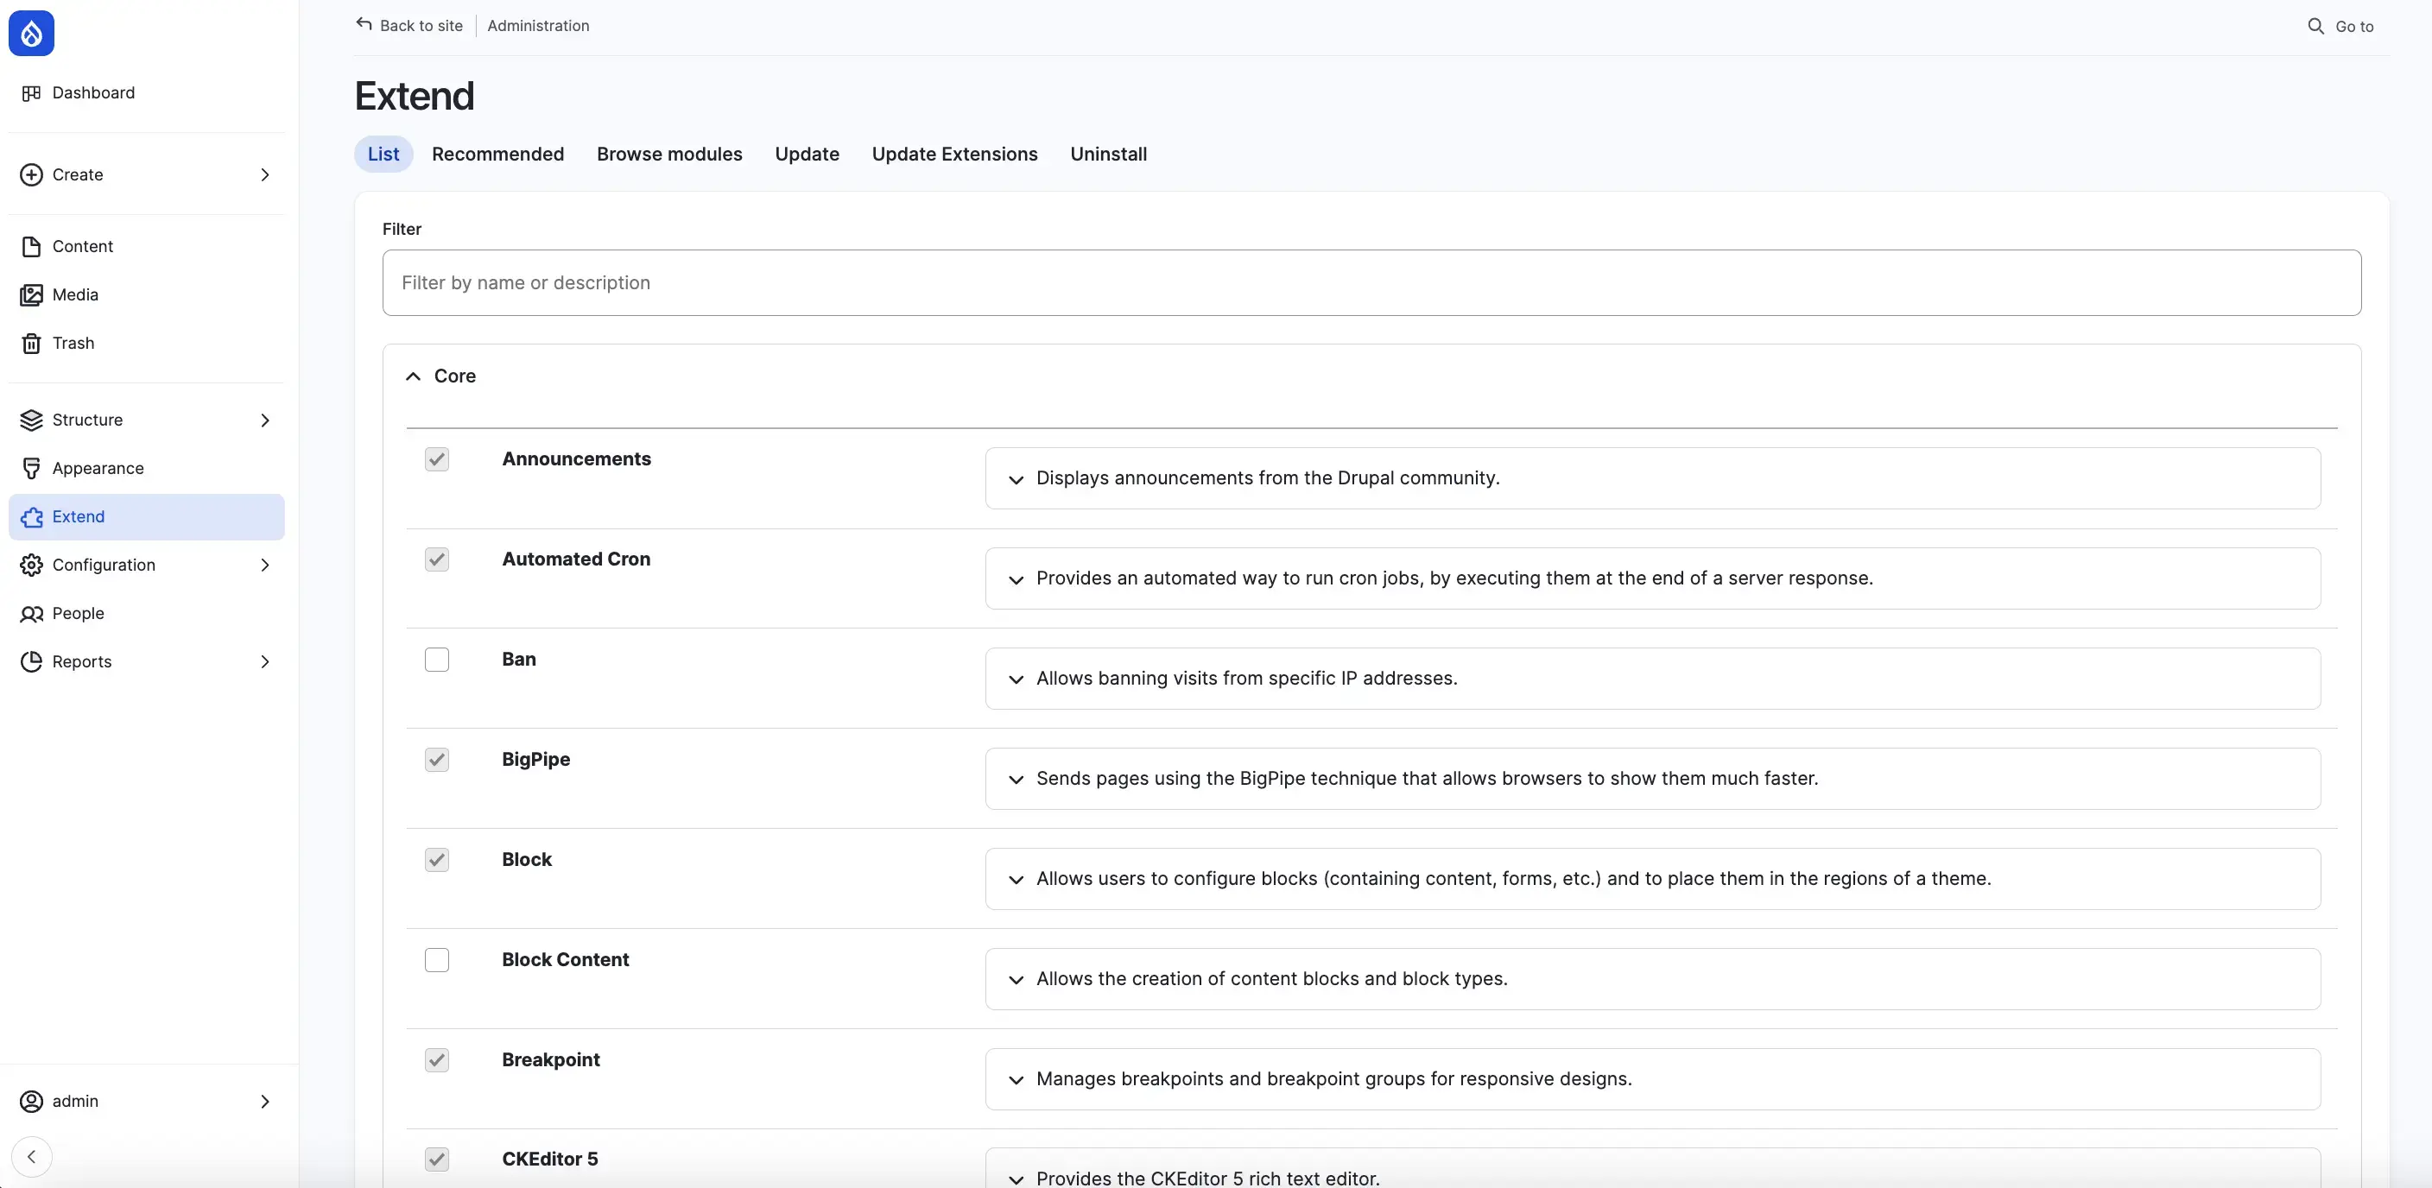Click the Drupal logo icon
Viewport: 2432px width, 1188px height.
pyautogui.click(x=31, y=34)
